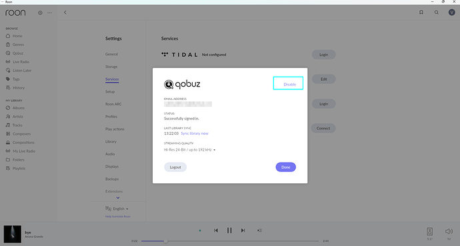Open the play queue icon
Image resolution: width=460 pixels, height=246 pixels.
click(x=259, y=231)
